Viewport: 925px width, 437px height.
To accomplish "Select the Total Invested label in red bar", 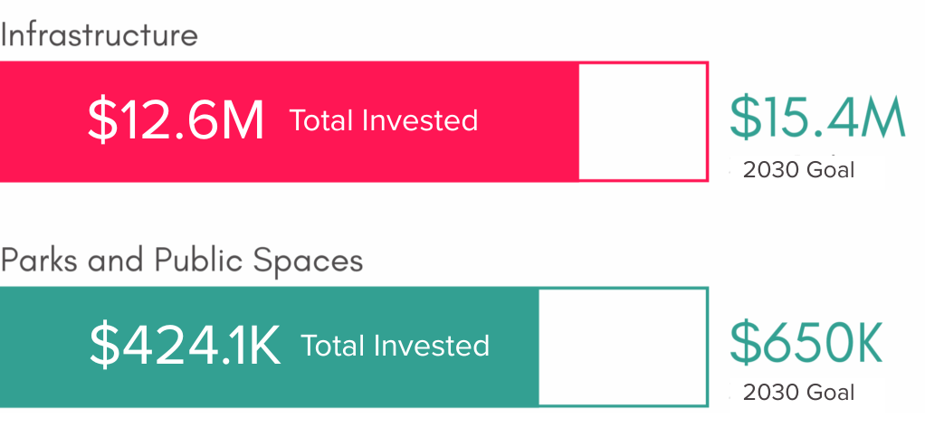I will tap(384, 120).
